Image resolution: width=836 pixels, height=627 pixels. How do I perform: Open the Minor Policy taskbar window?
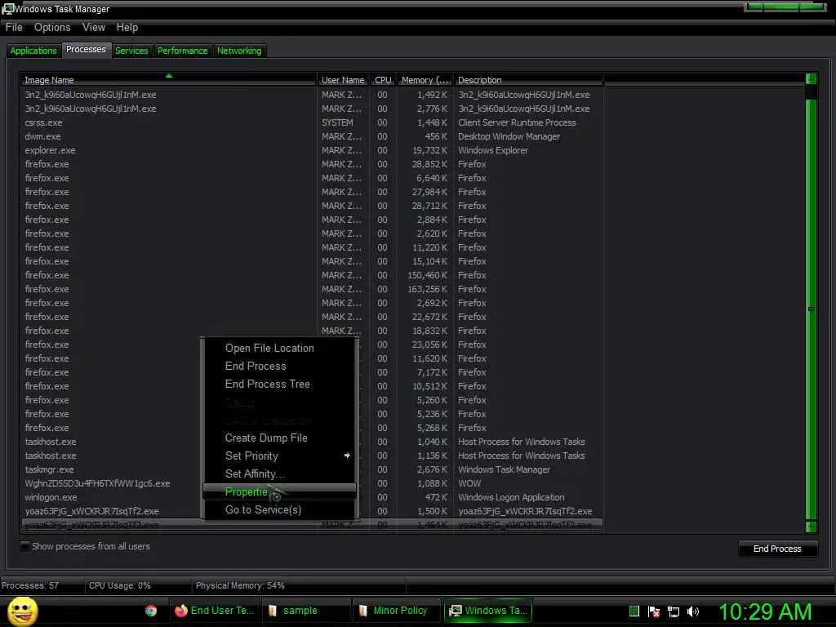[398, 611]
